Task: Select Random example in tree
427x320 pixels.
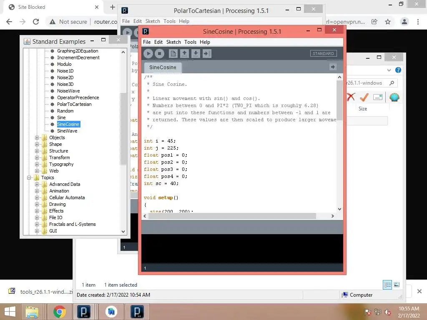Action: (65, 111)
